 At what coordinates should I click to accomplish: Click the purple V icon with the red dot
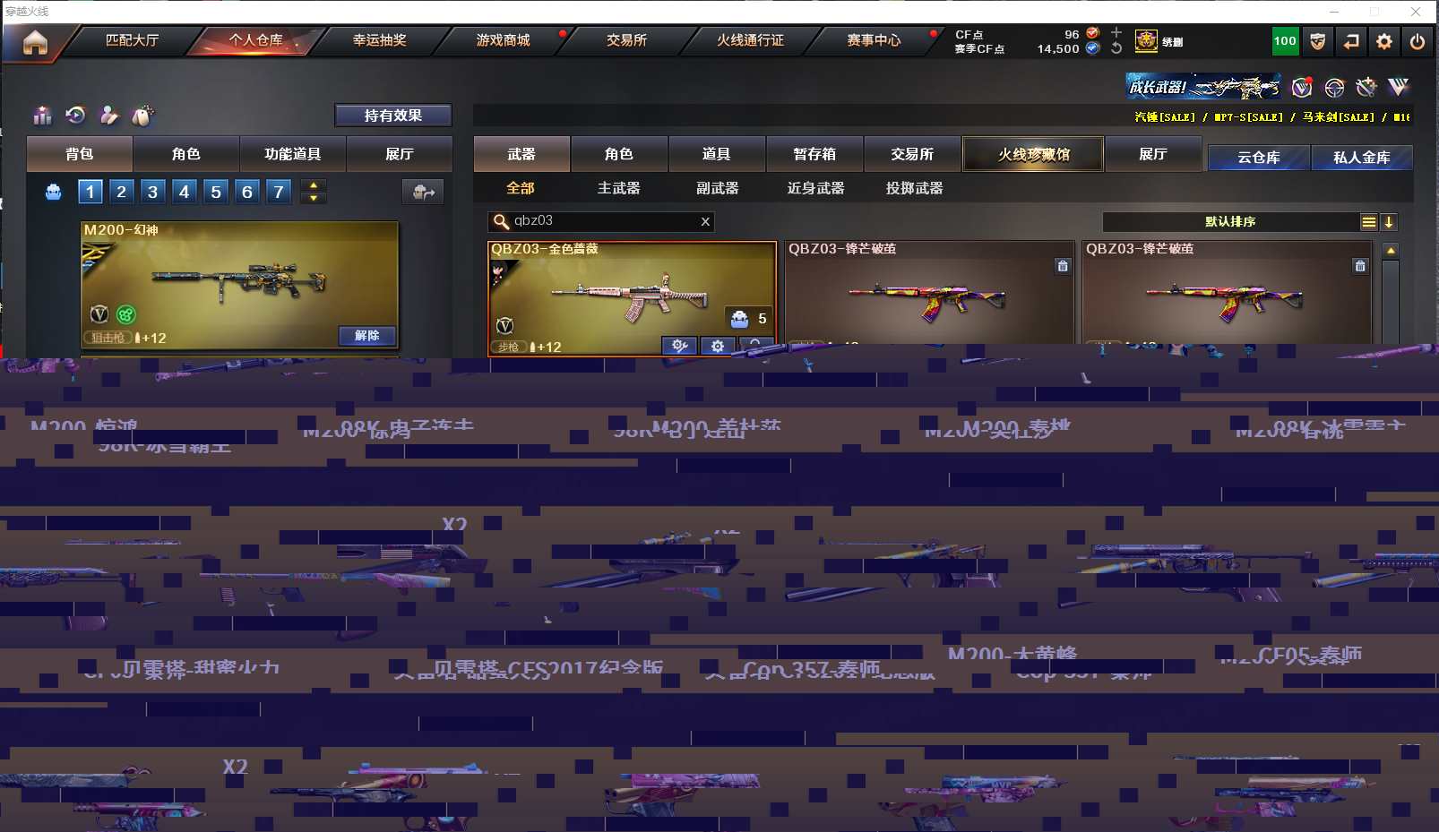pos(1302,87)
